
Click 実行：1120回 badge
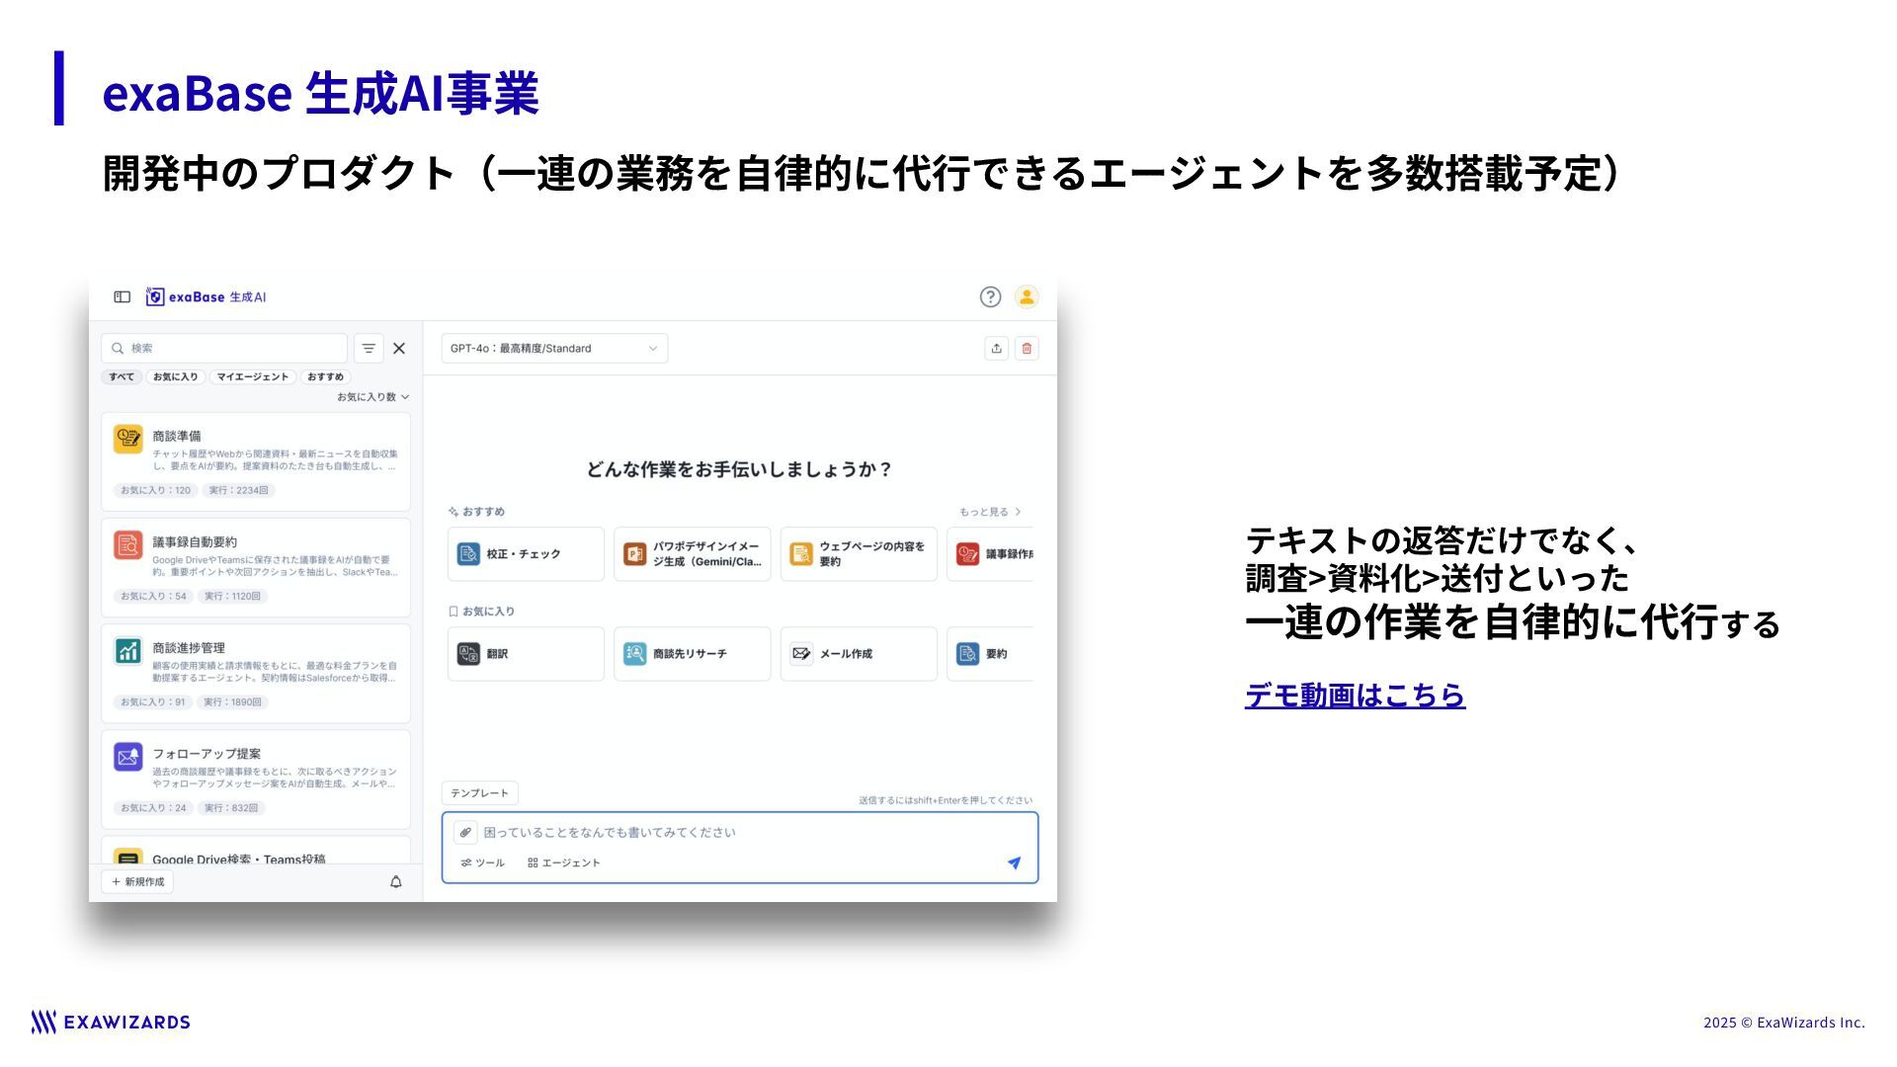pos(232,596)
